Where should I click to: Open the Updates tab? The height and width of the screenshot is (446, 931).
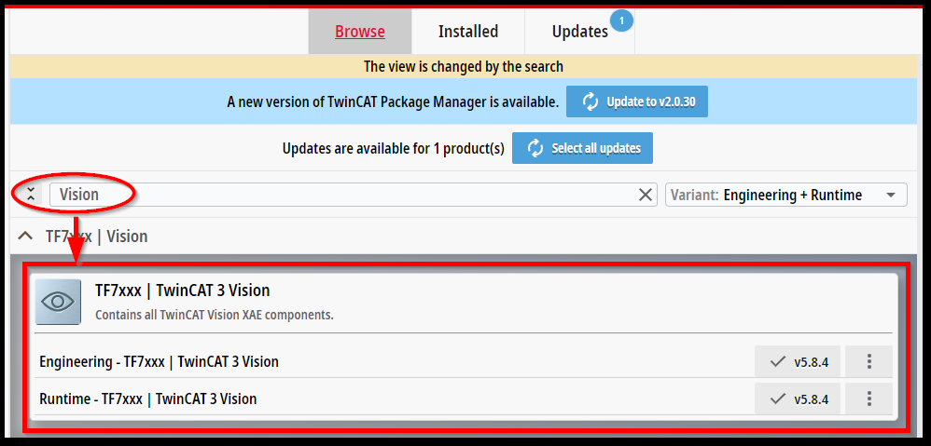(x=579, y=32)
